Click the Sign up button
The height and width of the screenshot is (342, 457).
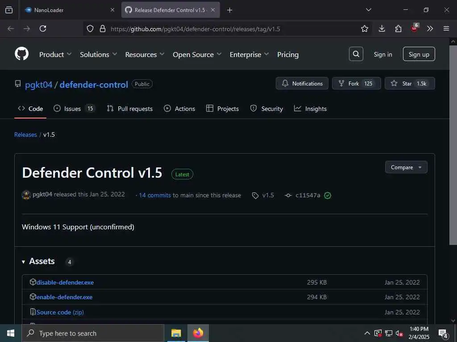[x=419, y=54]
